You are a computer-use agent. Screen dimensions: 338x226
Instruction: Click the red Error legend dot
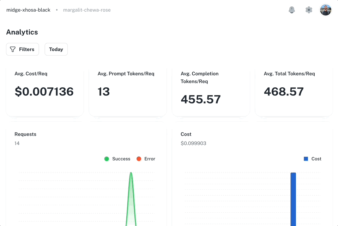139,159
